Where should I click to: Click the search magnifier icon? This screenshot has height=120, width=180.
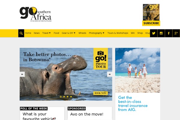pyautogui.click(x=21, y=33)
